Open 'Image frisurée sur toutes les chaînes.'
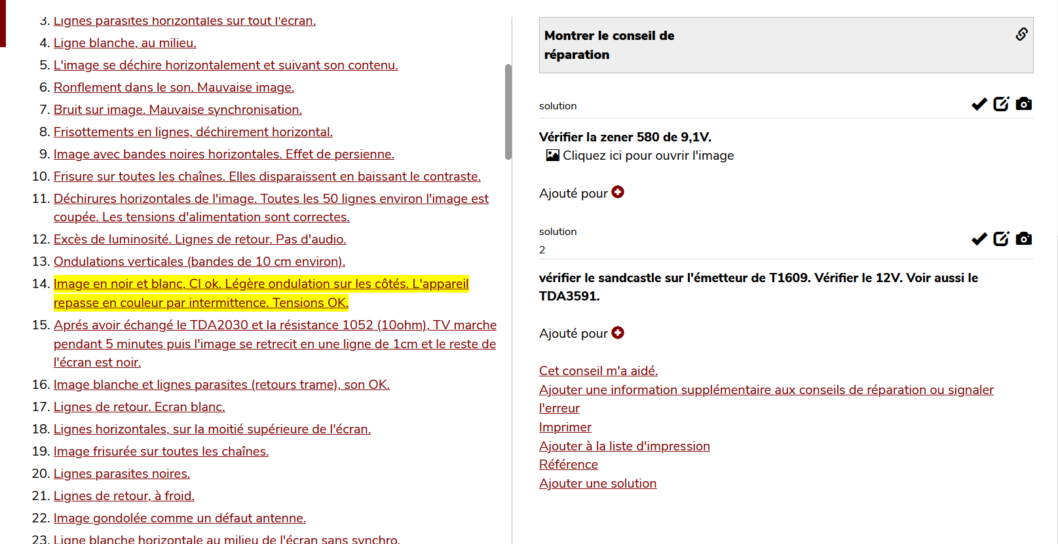The image size is (1058, 544). pos(161,451)
